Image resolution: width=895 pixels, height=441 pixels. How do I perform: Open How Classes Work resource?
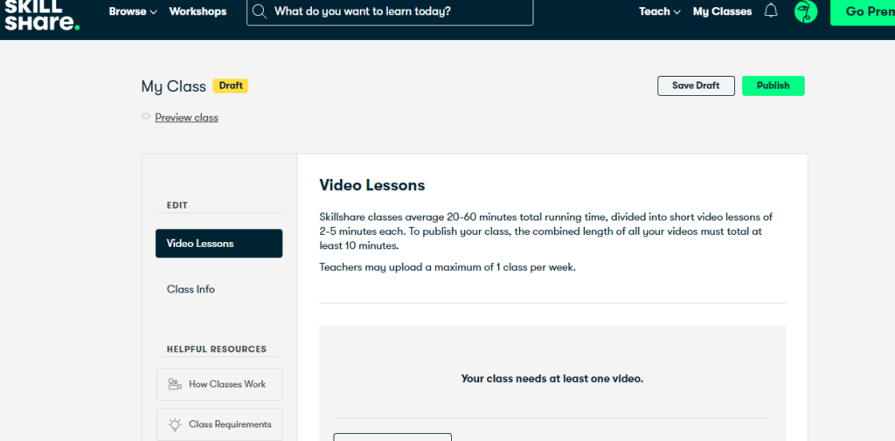[x=219, y=384]
